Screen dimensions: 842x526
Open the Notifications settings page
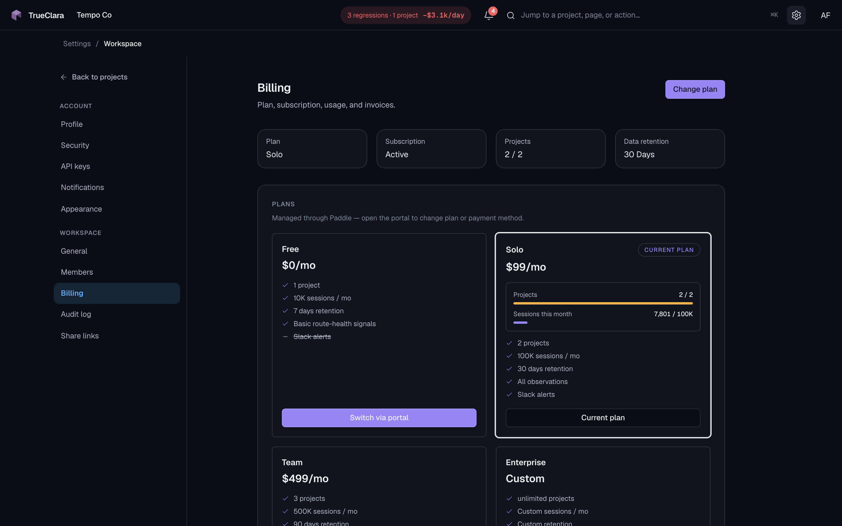click(117, 188)
